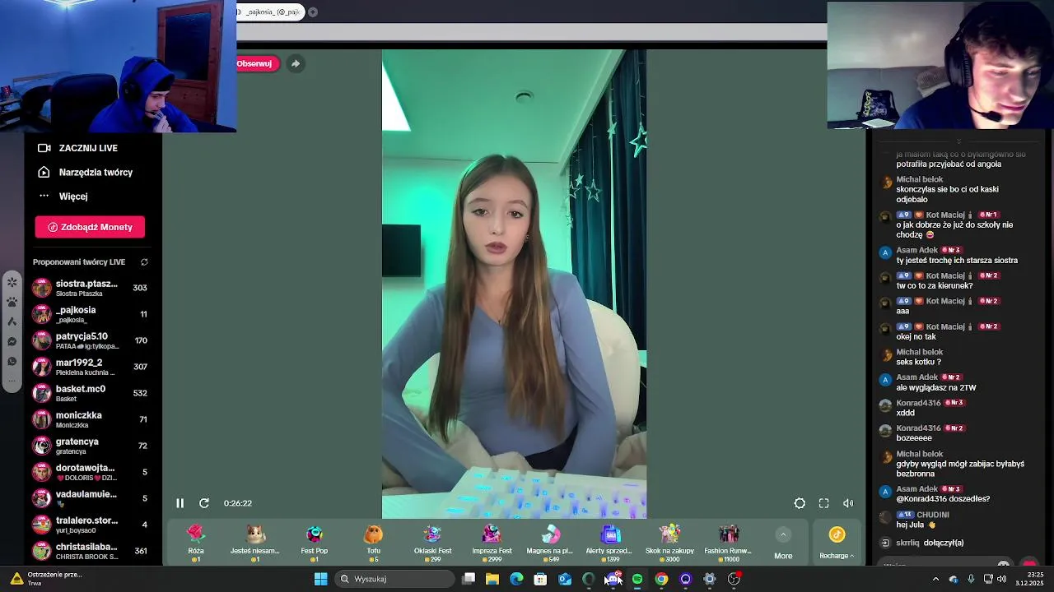Select the Fest Pop gift
1054x592 pixels.
(315, 543)
